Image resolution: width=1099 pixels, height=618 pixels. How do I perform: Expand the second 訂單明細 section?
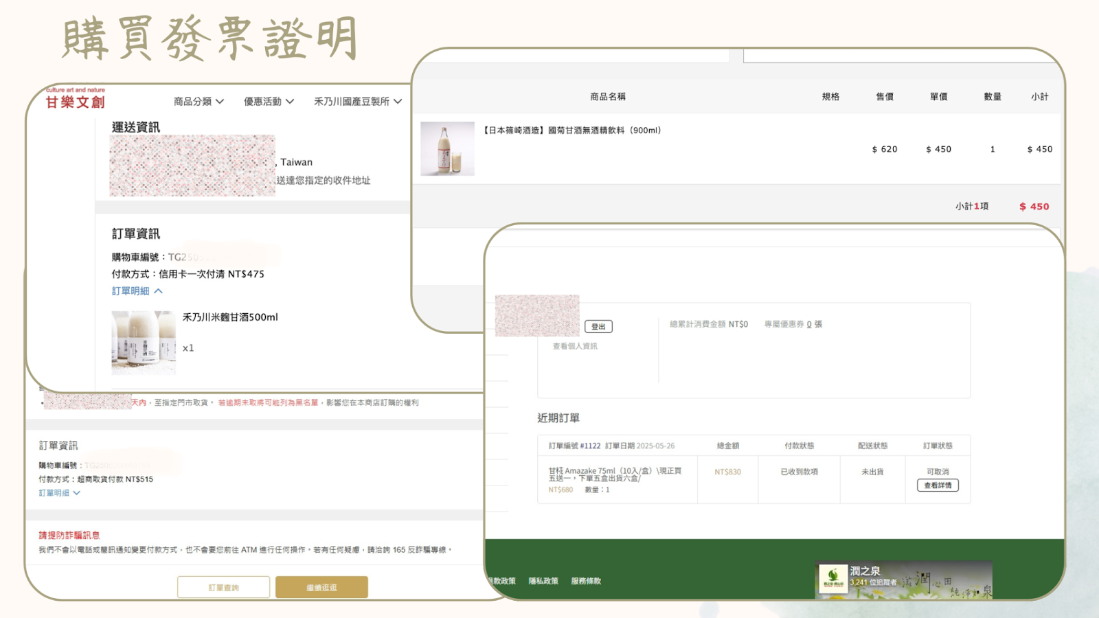tap(59, 492)
